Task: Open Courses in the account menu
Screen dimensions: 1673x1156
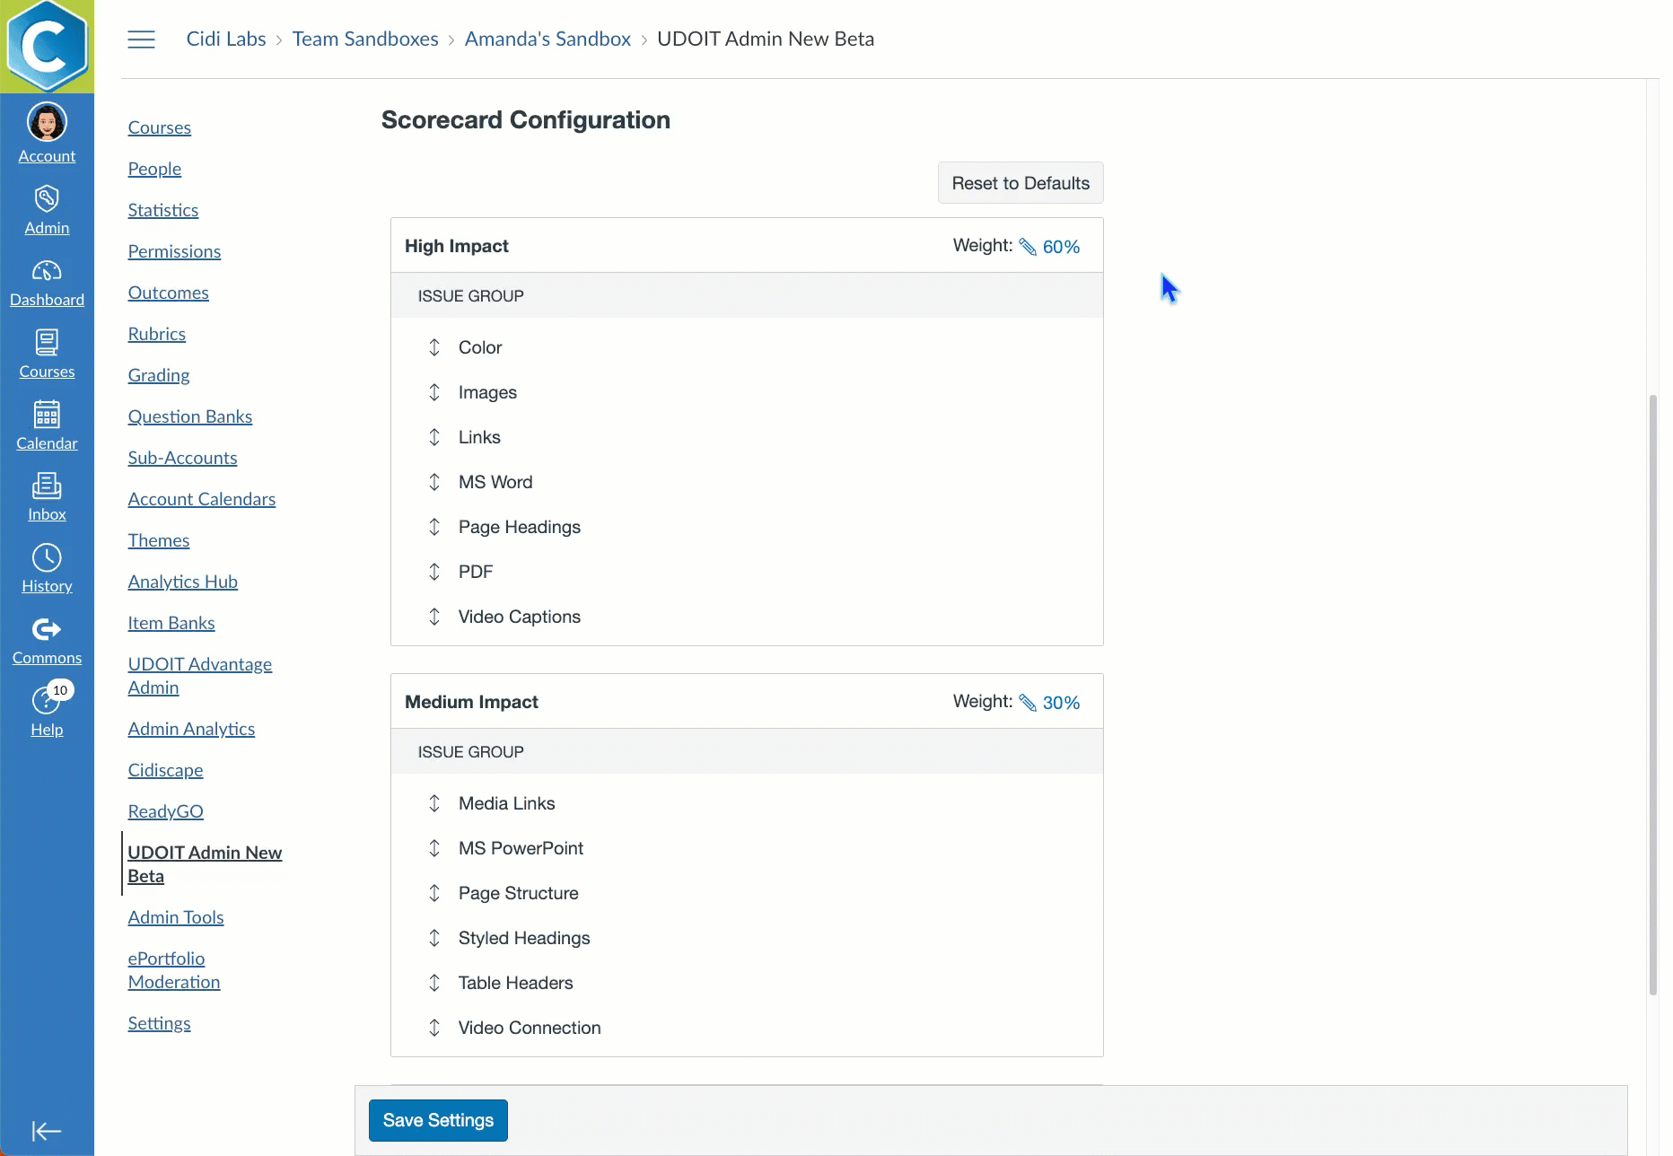Action: (x=159, y=127)
